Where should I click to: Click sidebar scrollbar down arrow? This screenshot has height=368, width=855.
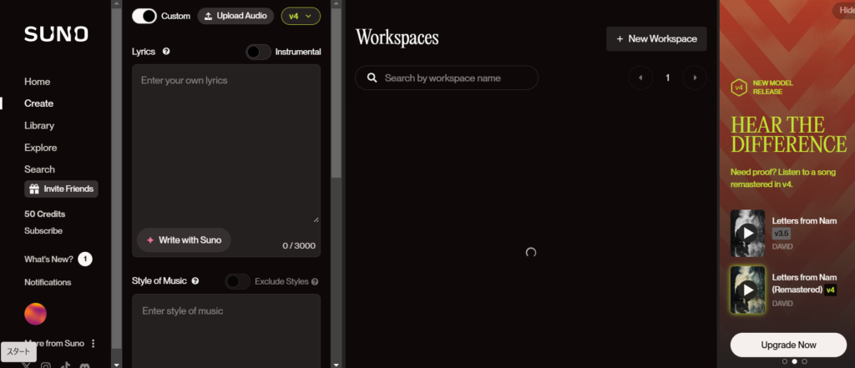tap(117, 364)
